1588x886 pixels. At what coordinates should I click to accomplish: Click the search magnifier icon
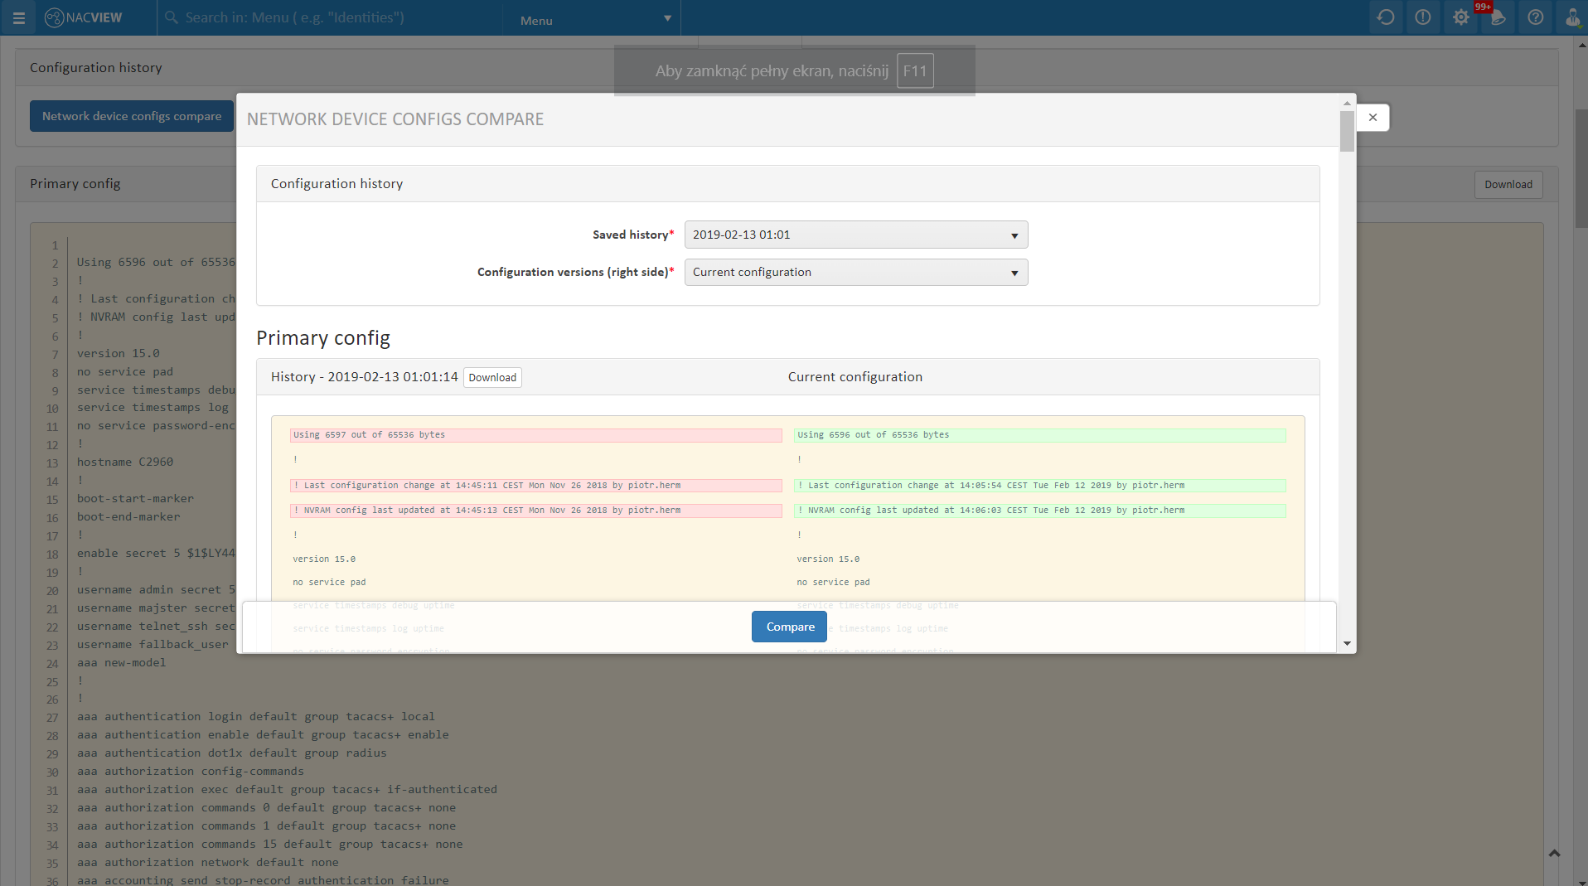click(171, 17)
